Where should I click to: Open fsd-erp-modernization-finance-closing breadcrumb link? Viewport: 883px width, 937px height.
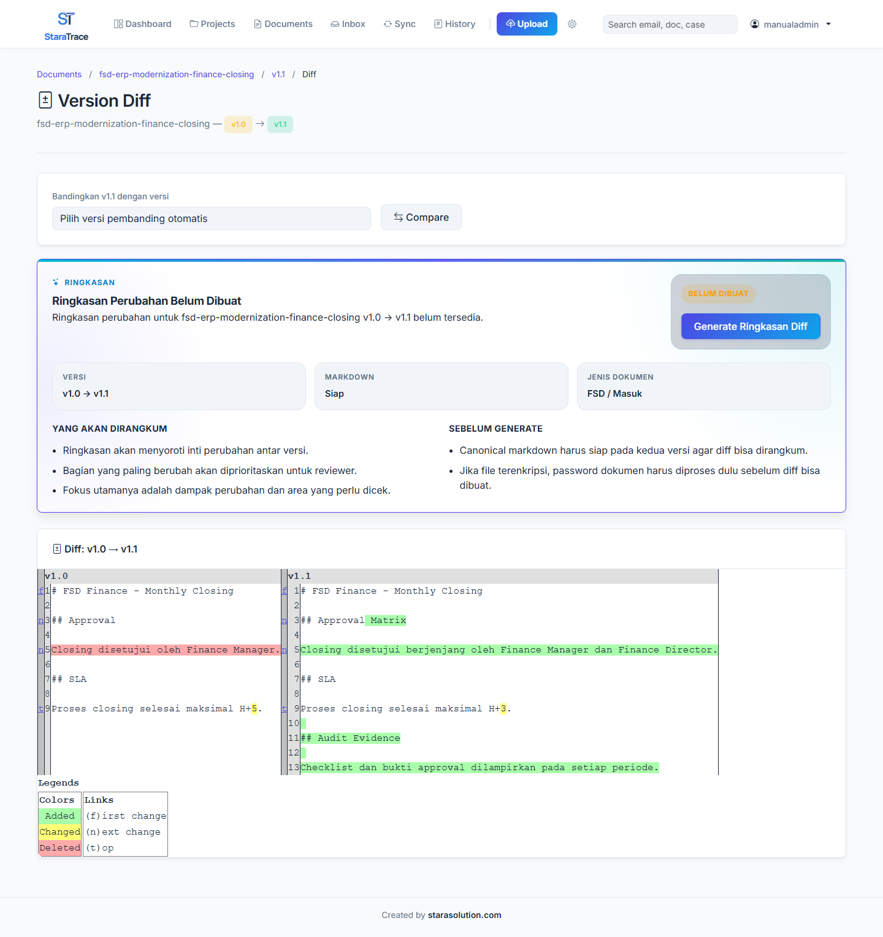177,74
